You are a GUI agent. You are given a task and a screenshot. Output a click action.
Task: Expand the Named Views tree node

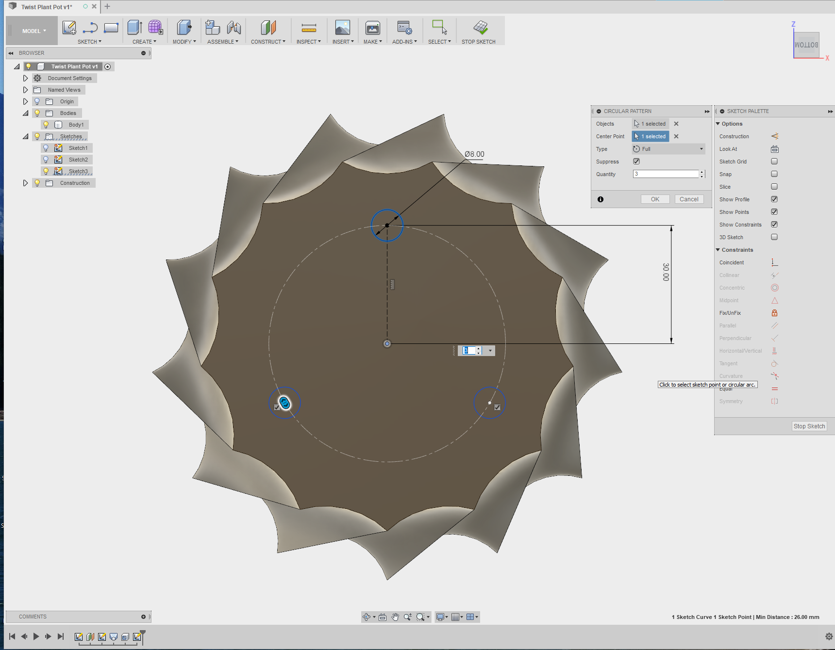coord(25,90)
